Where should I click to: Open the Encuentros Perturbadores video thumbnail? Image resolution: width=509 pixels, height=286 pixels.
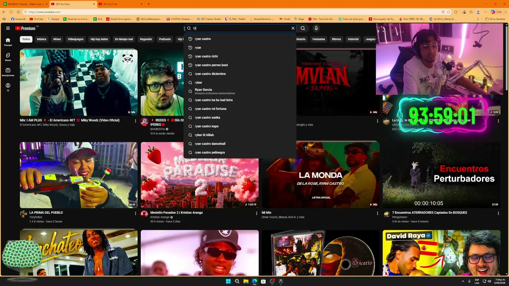click(x=441, y=175)
